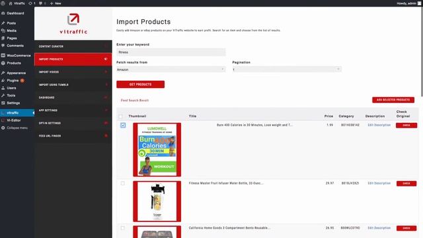Click the Products icon
The height and width of the screenshot is (238, 423).
point(3,63)
